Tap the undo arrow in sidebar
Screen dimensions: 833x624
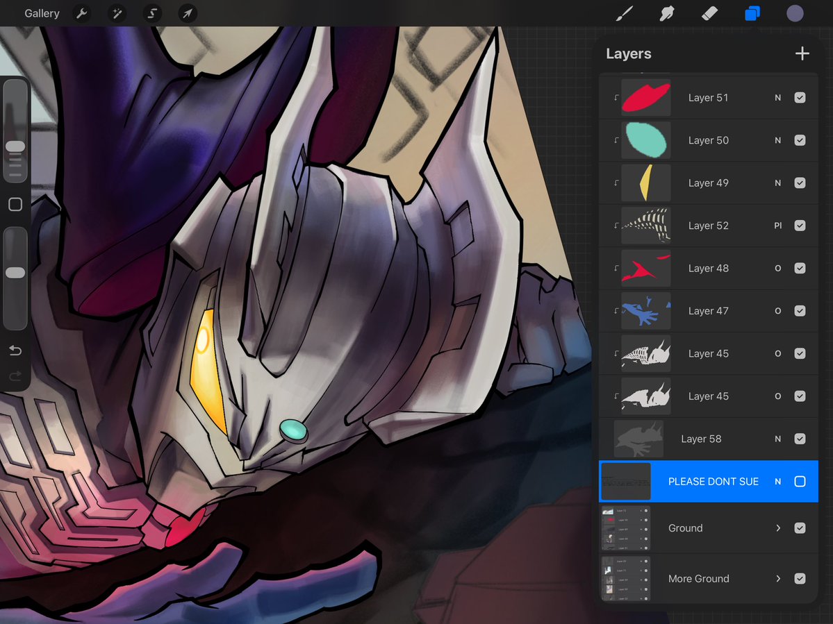tap(15, 351)
